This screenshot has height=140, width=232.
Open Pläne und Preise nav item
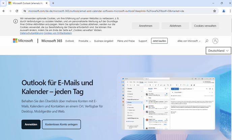tap(126, 41)
